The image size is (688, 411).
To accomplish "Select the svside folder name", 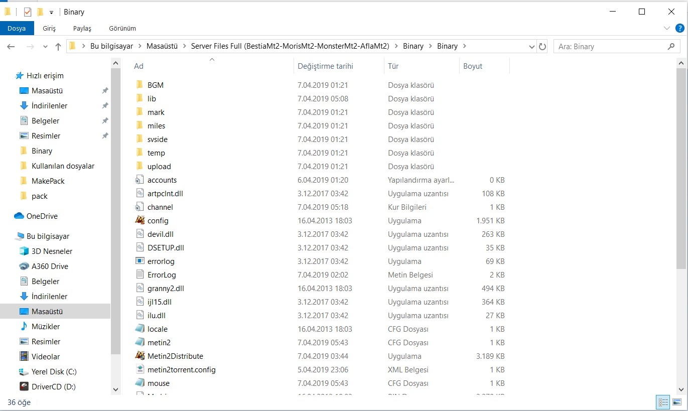I will tap(158, 140).
